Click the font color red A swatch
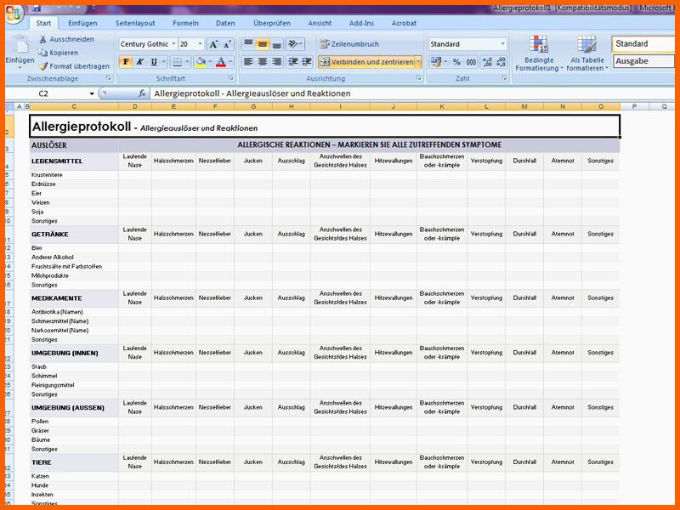 (220, 62)
